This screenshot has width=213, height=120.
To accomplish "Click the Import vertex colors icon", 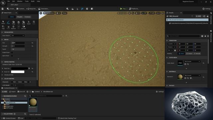I will pyautogui.click(x=29, y=22).
